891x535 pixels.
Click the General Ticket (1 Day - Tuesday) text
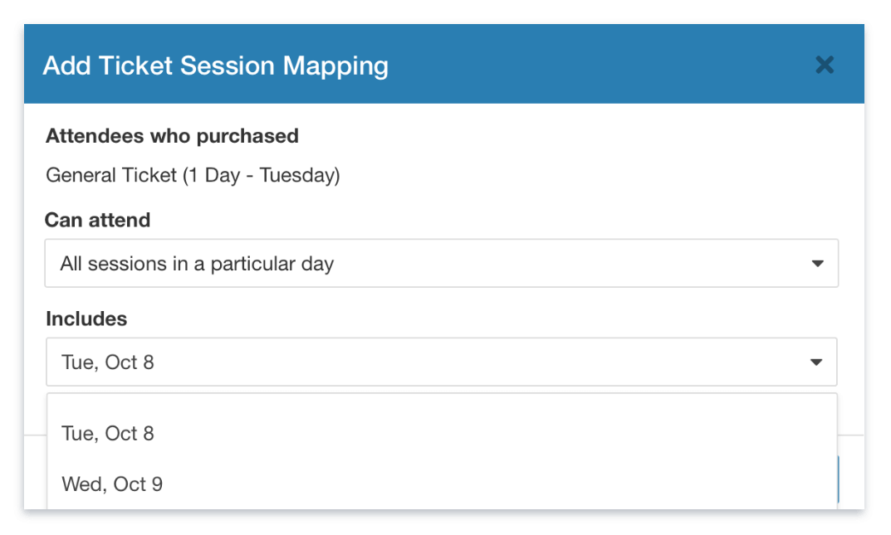point(193,175)
